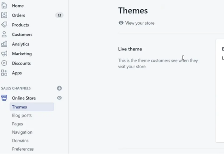Open the Home house icon
This screenshot has width=224, height=154.
(x=4, y=5)
